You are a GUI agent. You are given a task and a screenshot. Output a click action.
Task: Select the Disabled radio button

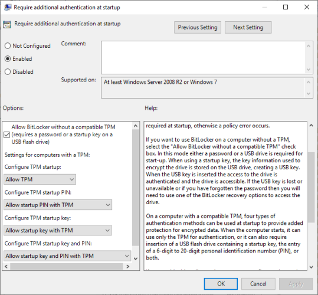8,72
